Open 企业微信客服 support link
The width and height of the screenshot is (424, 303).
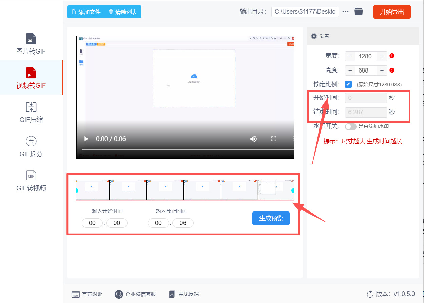click(x=135, y=294)
